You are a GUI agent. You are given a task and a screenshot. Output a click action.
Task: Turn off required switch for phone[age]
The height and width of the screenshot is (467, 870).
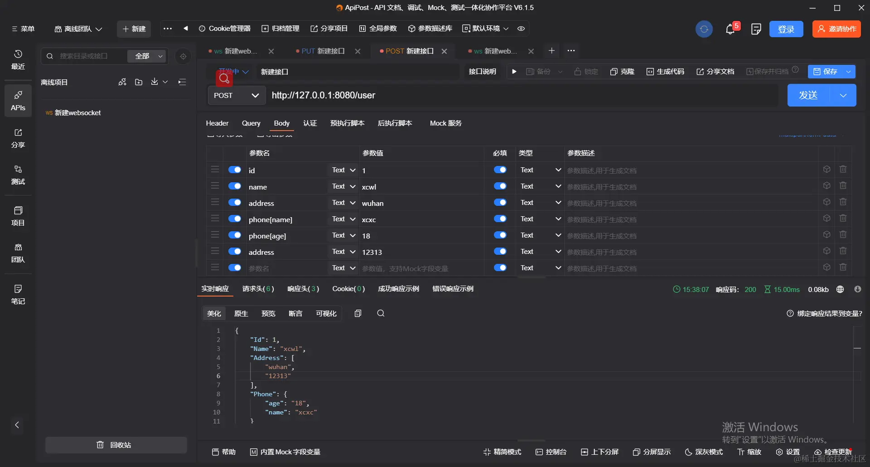coord(500,235)
